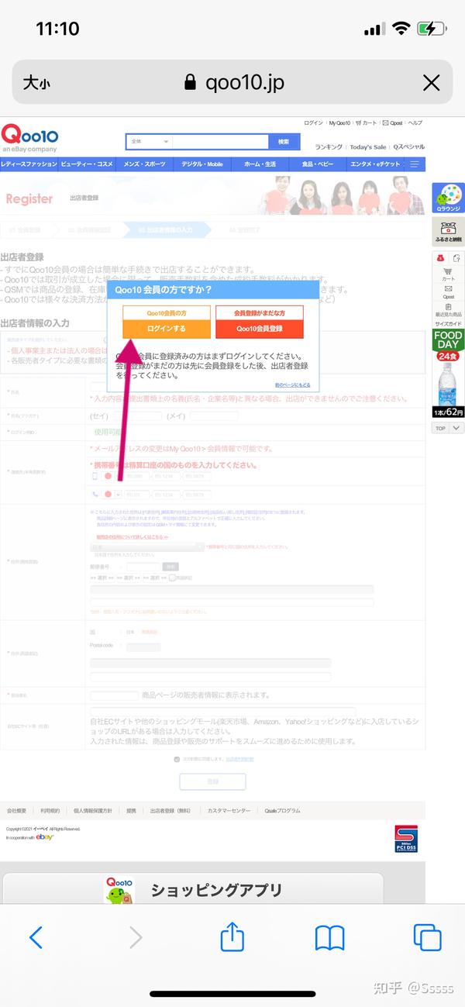Click the top ログイン link
Viewport: 465px width, 1007px height.
click(x=313, y=123)
